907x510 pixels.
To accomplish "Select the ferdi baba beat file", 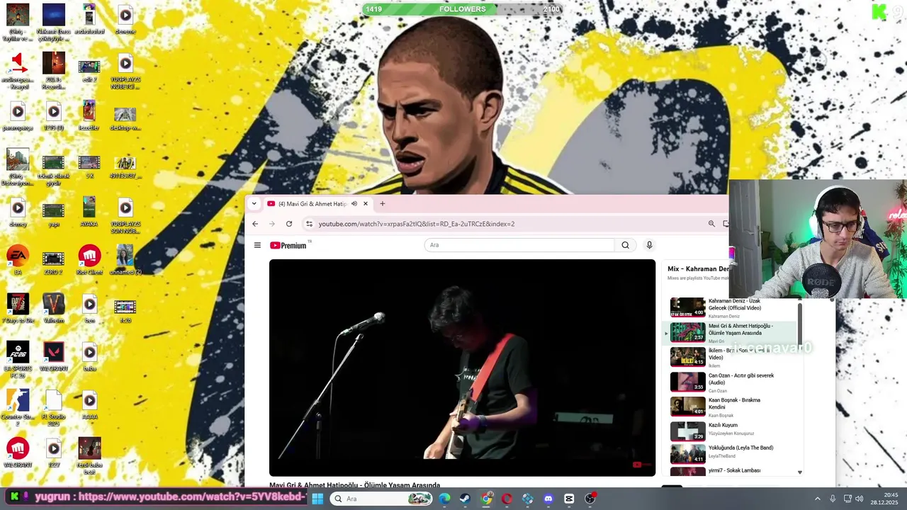I will pos(89,456).
